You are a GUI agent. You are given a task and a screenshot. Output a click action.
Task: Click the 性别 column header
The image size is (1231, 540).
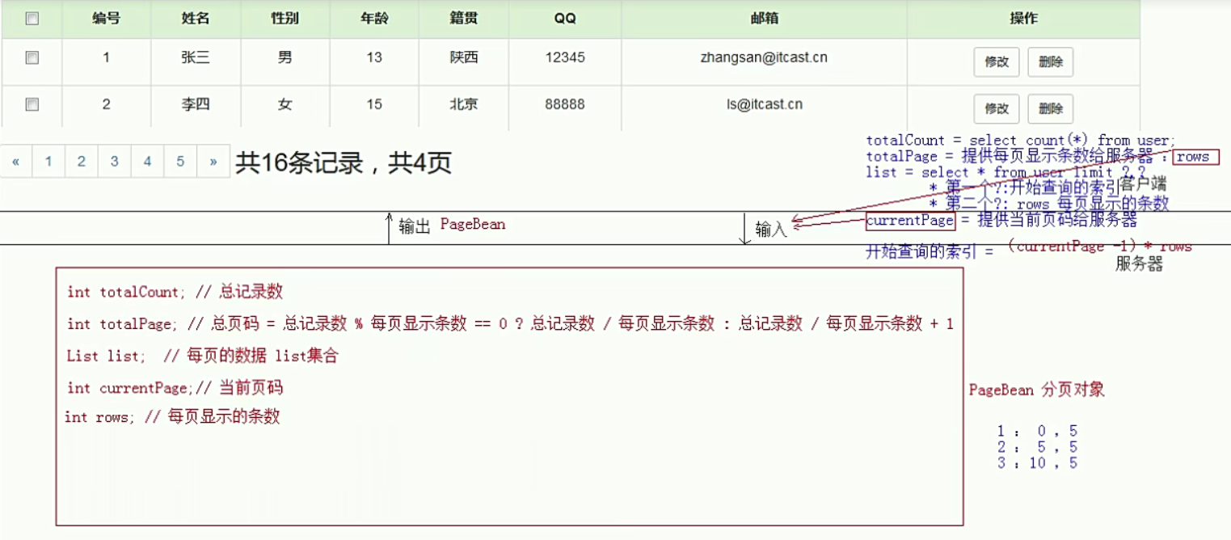point(285,19)
